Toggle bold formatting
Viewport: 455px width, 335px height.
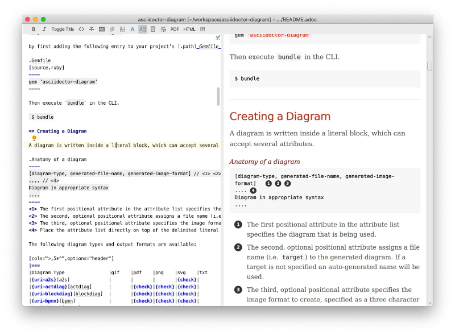[34, 29]
